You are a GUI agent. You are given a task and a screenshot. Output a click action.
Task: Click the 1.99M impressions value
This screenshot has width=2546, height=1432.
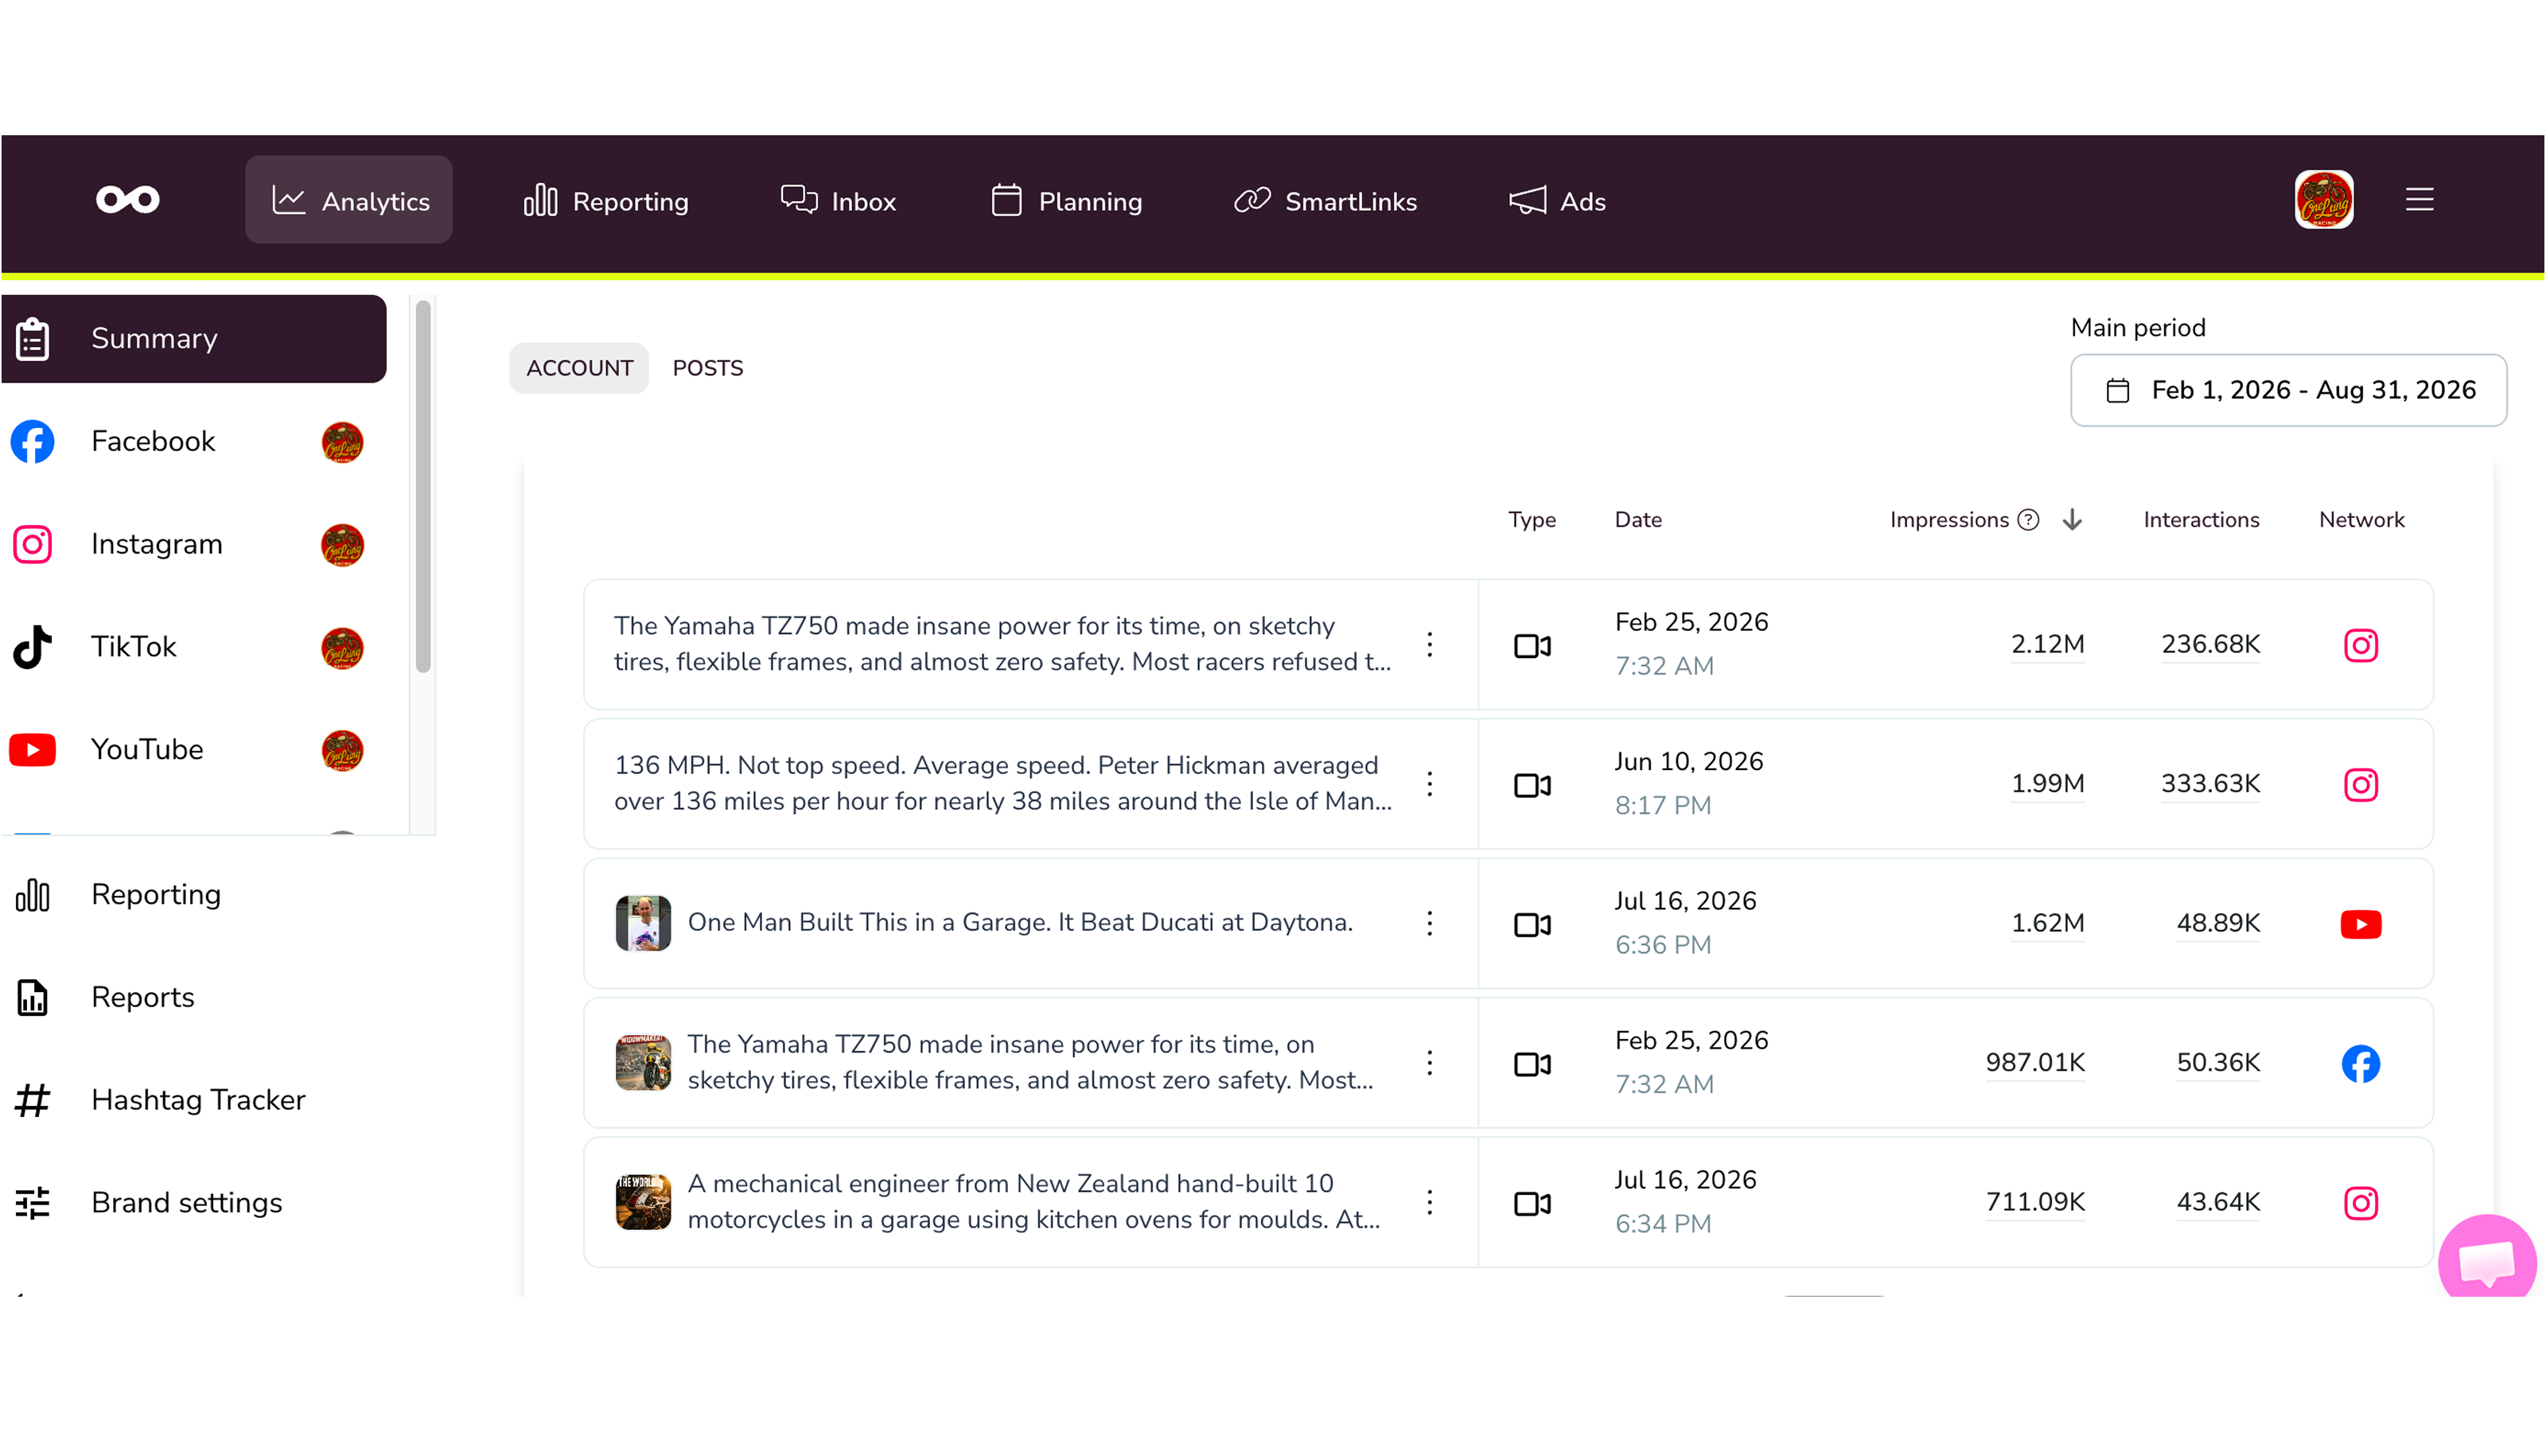click(x=2047, y=784)
